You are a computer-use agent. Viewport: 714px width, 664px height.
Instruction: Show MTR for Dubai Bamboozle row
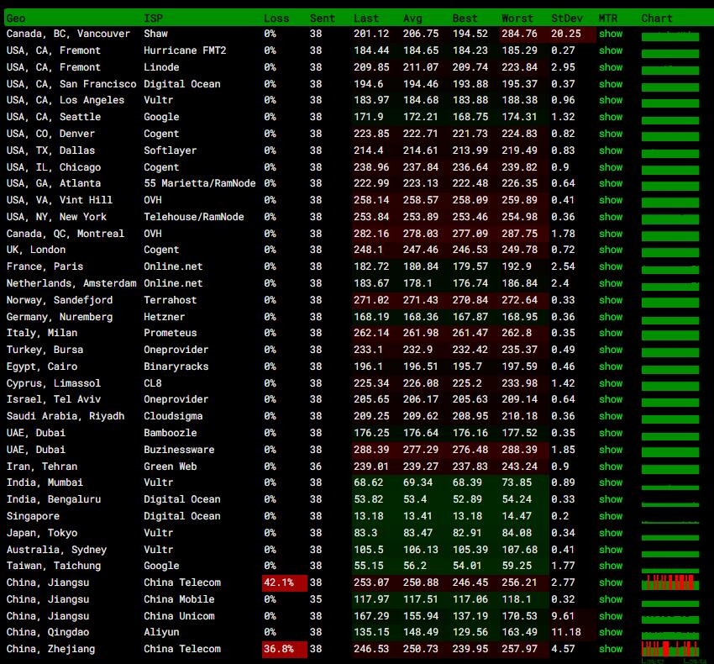click(611, 433)
